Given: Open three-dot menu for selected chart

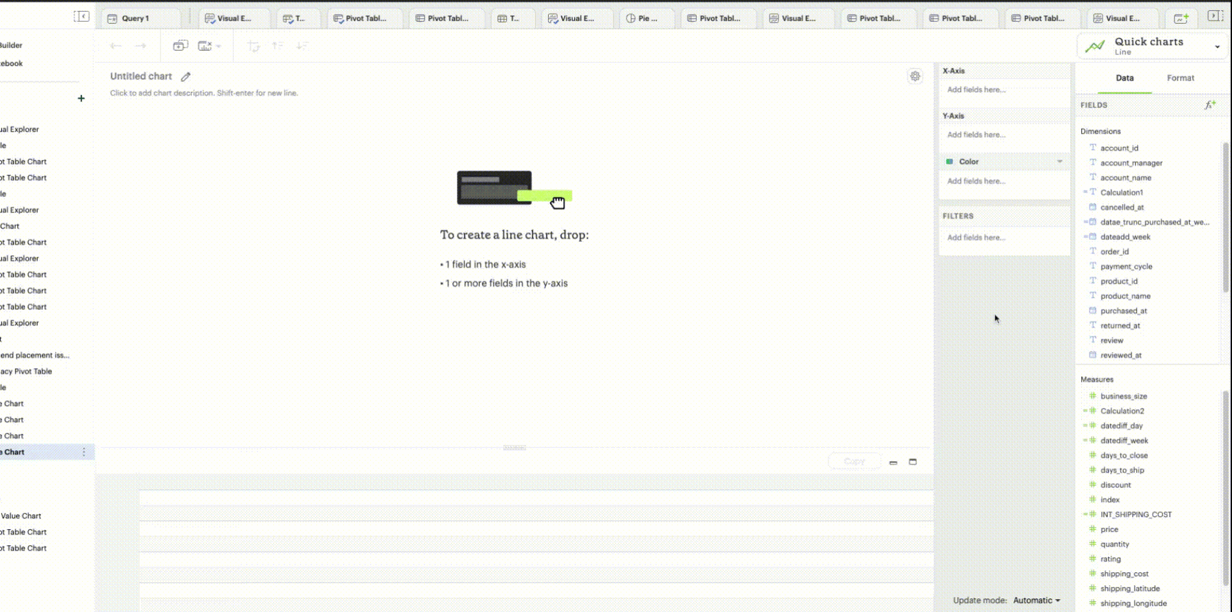Looking at the screenshot, I should (84, 452).
